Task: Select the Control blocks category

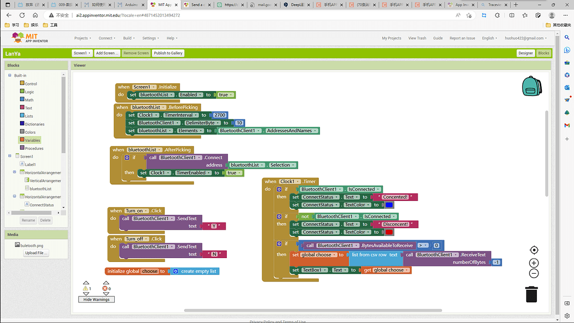Action: coord(31,84)
